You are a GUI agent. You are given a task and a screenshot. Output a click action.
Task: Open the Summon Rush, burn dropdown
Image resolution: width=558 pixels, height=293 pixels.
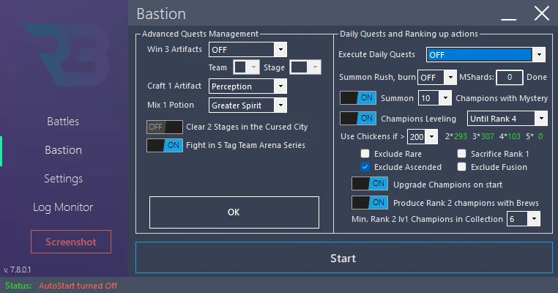[437, 77]
